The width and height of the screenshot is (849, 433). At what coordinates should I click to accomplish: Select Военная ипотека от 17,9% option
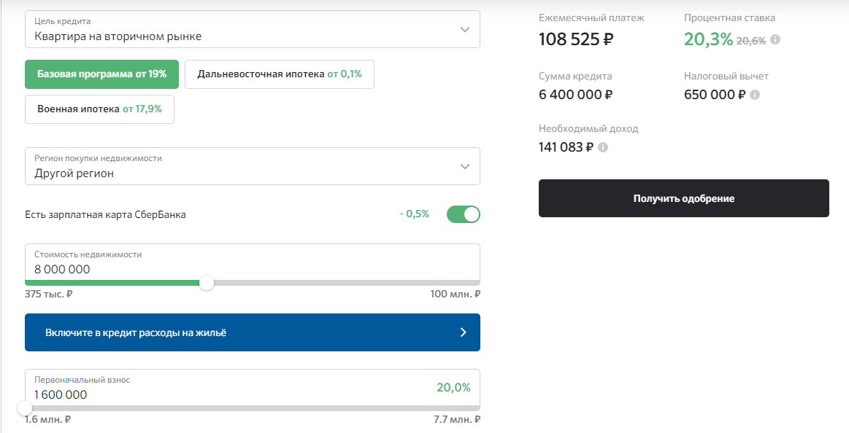(x=99, y=109)
